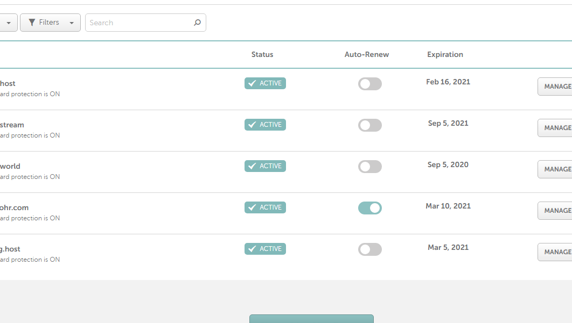Sort by the Expiration column header
The width and height of the screenshot is (572, 323).
445,54
